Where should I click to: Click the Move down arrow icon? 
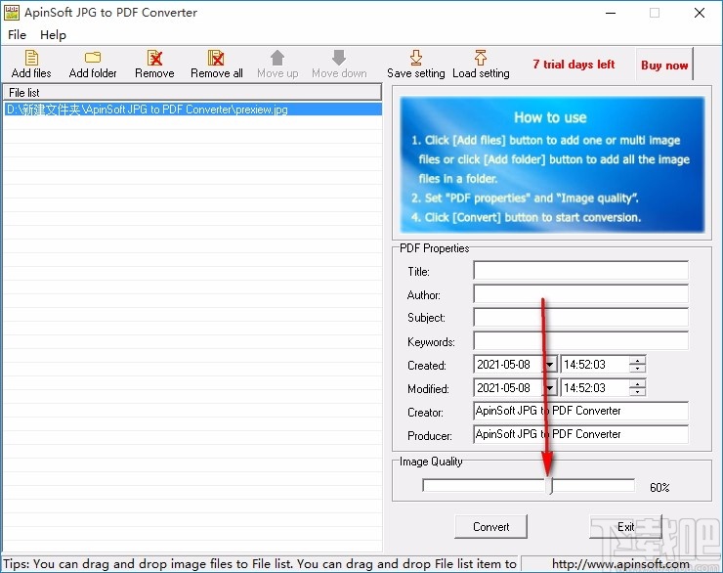point(339,58)
